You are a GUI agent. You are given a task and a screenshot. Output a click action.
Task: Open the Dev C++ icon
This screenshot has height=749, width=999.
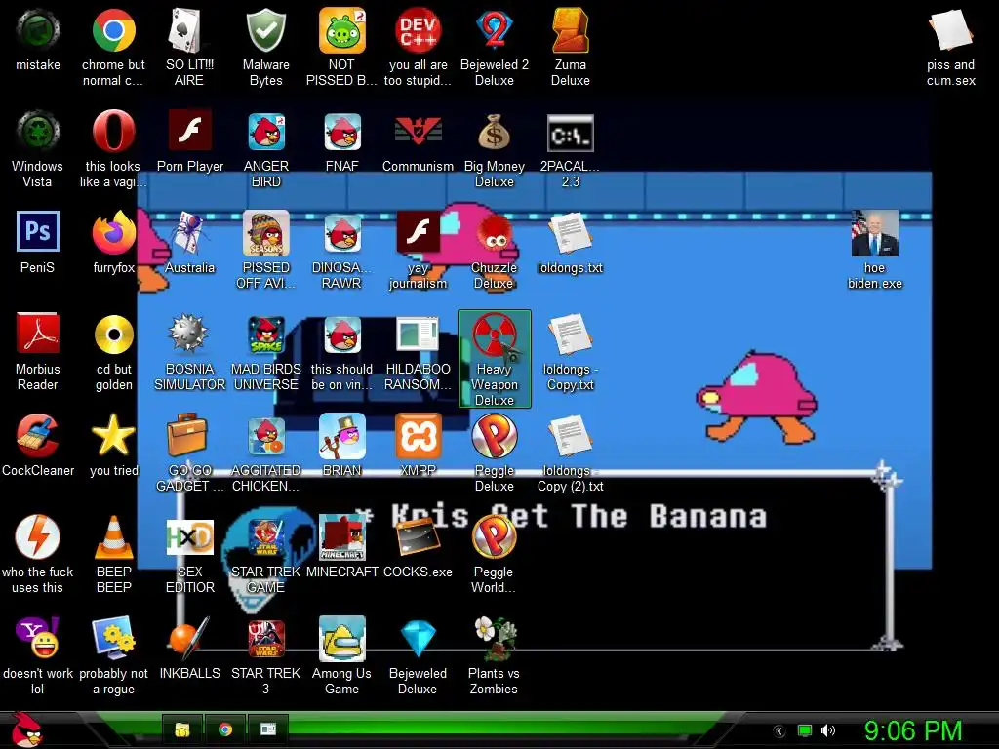click(x=418, y=30)
